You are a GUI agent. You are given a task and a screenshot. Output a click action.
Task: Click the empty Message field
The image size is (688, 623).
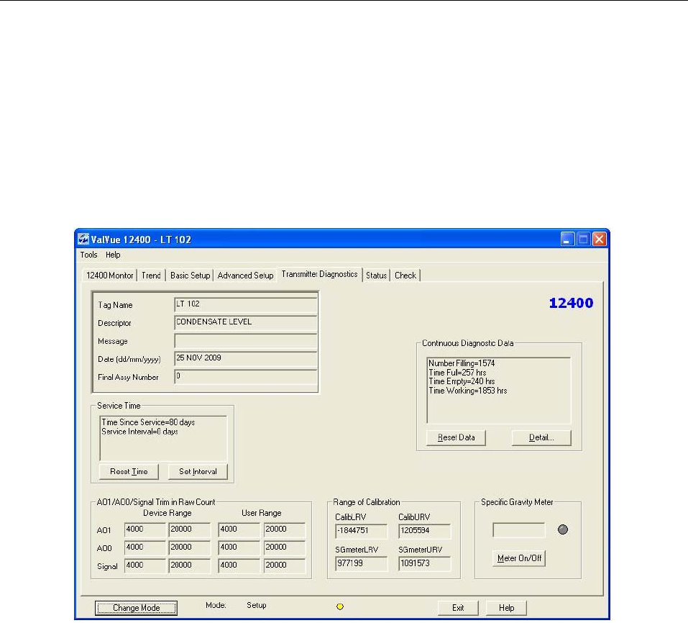246,341
